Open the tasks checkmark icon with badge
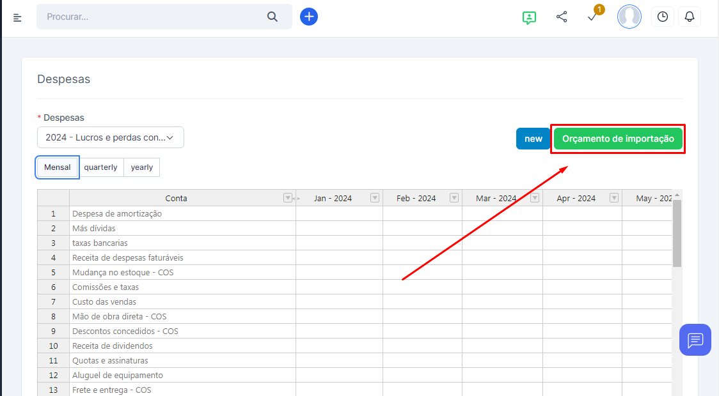This screenshot has height=396, width=719. point(592,17)
